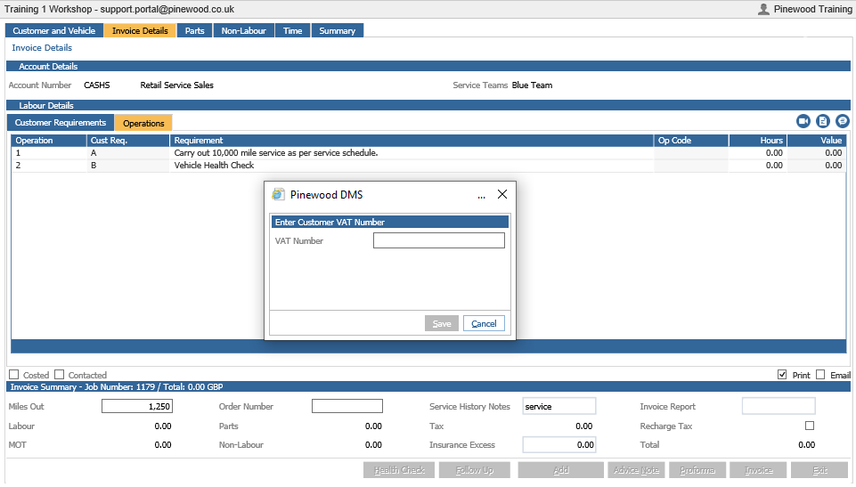Click the Exit button
856x487 pixels.
pos(819,470)
